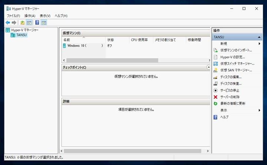The height and width of the screenshot is (165, 267).
Task: Open 仮想スイッチ マネージャー... action
Action: pos(237,64)
